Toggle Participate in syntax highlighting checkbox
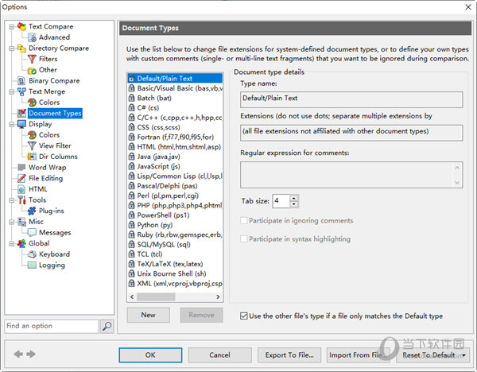The height and width of the screenshot is (372, 477). coord(244,239)
